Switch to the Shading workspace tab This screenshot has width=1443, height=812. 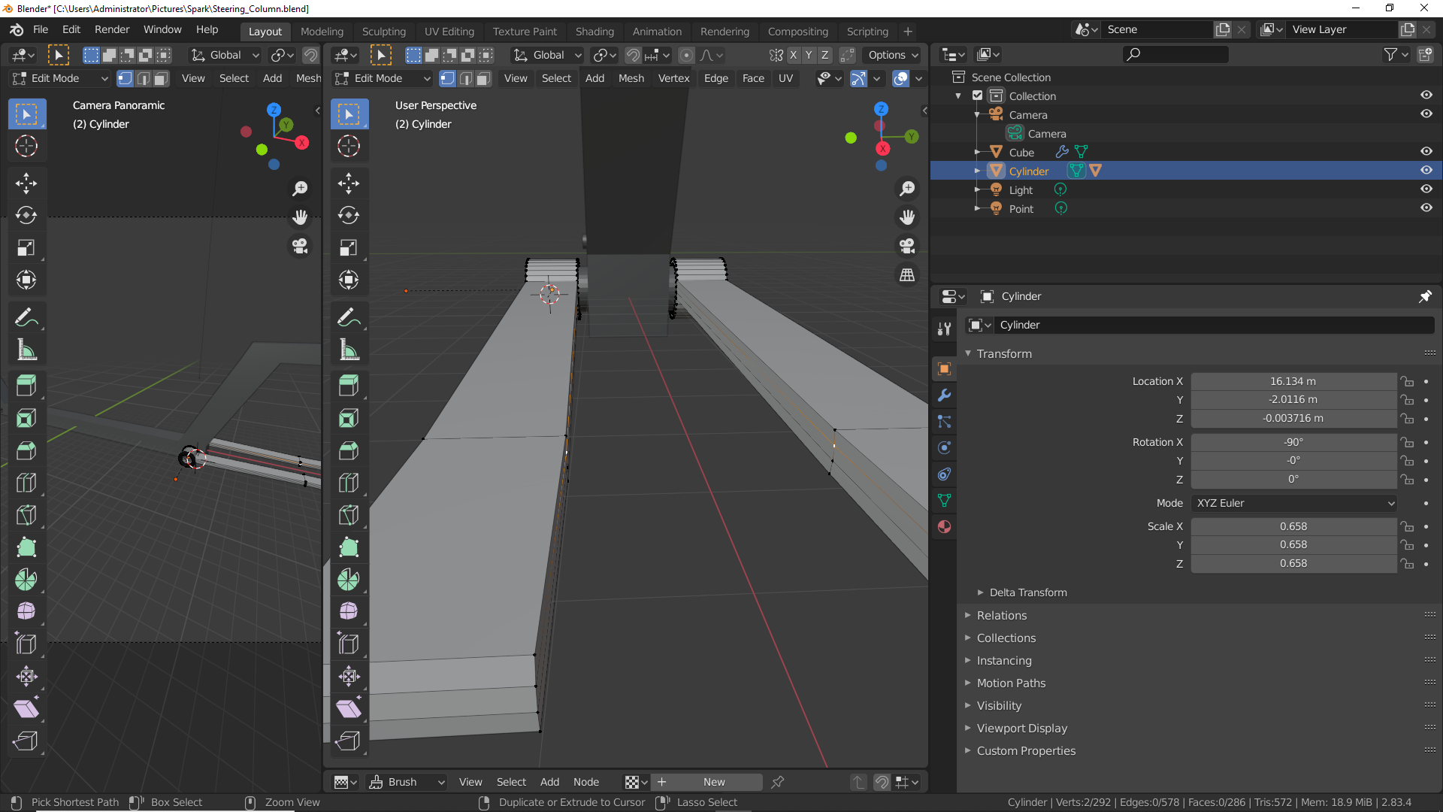click(594, 32)
